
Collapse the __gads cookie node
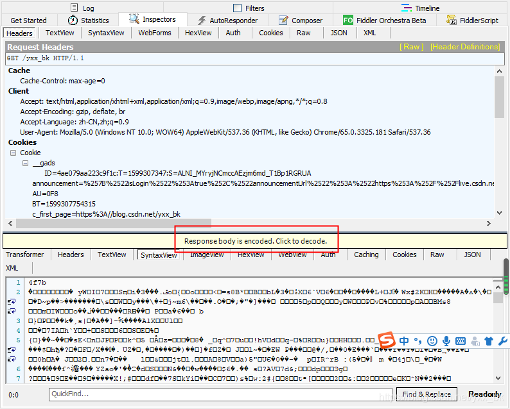(x=25, y=163)
